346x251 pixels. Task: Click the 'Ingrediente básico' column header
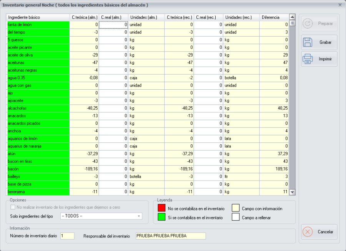[x=38, y=17]
